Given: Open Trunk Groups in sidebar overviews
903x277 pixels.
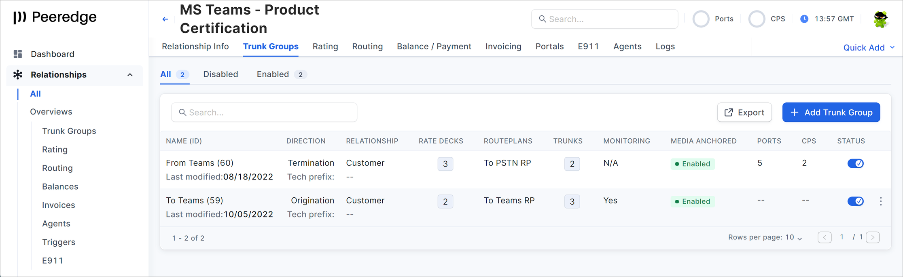Looking at the screenshot, I should tap(69, 131).
